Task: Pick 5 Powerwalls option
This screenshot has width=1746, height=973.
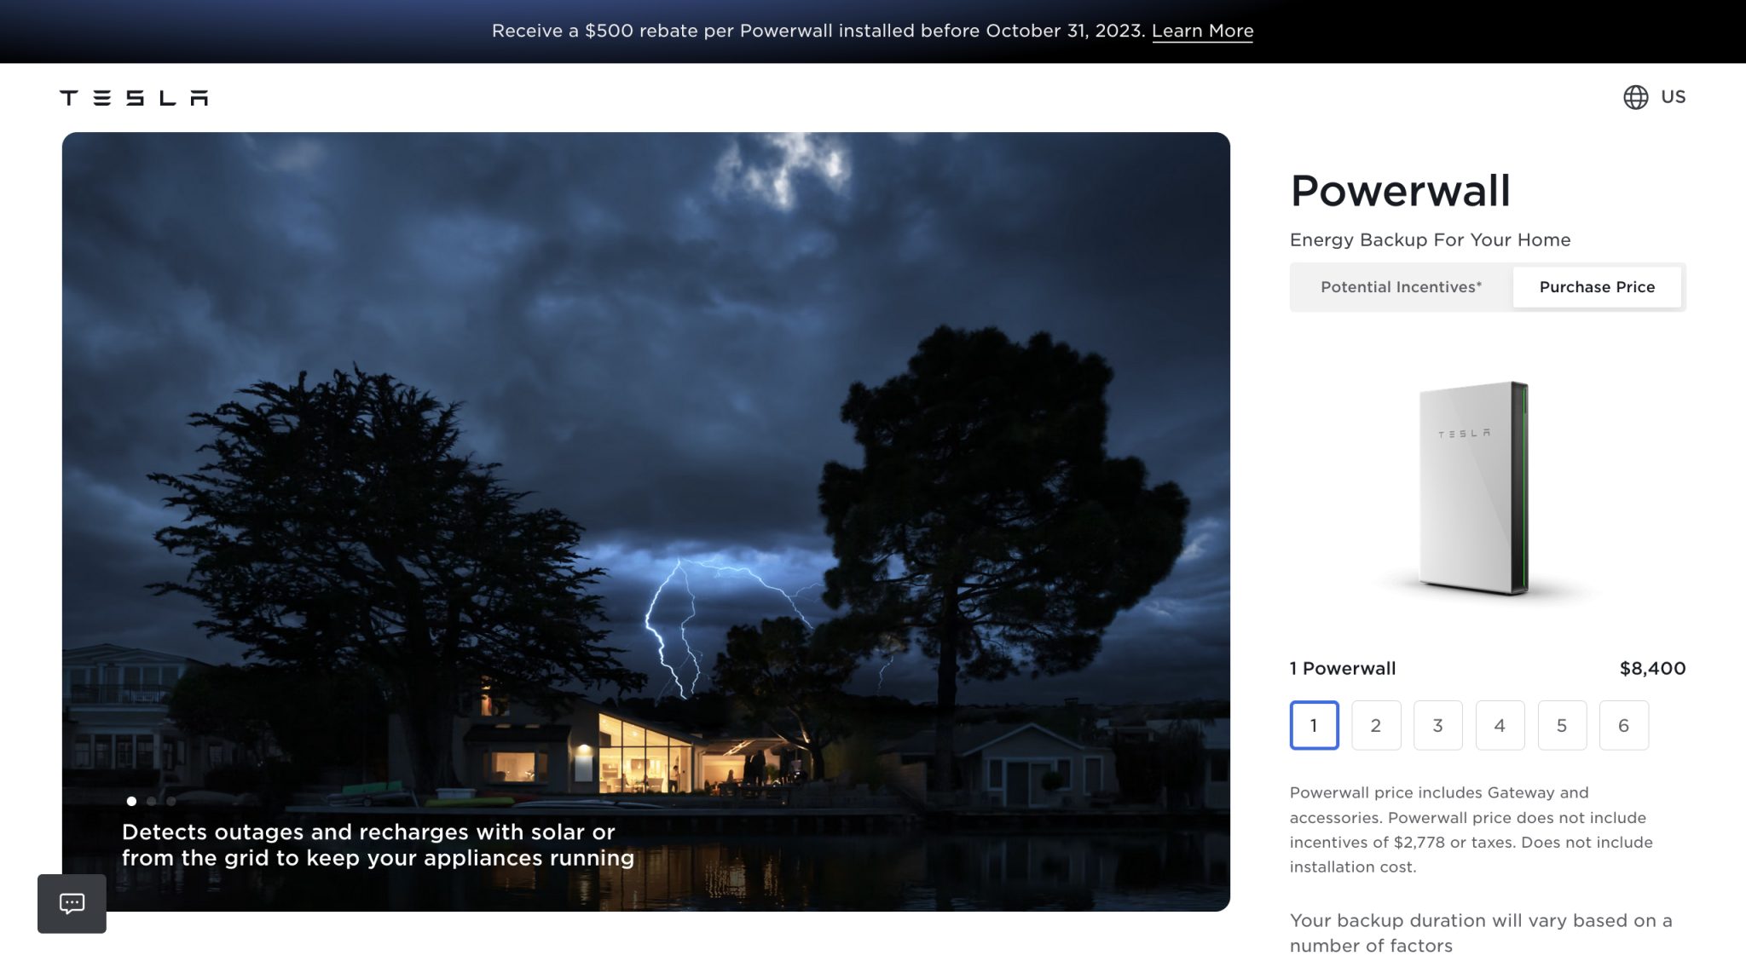Action: [x=1562, y=725]
